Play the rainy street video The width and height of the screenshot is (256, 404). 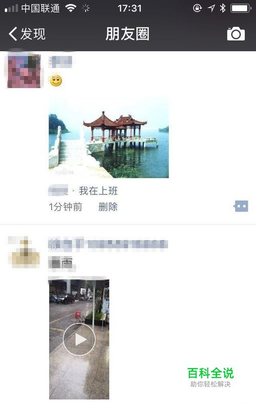pyautogui.click(x=79, y=339)
